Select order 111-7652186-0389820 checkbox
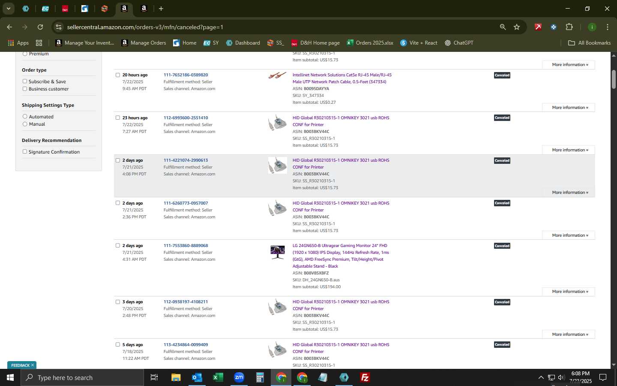This screenshot has height=386, width=617. click(118, 75)
